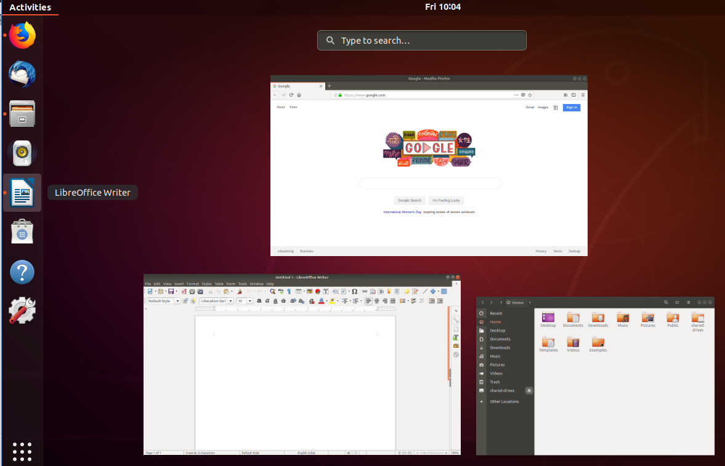Click the LibreOffice Writer dock icon
Screen dimensions: 725x466
click(22, 193)
